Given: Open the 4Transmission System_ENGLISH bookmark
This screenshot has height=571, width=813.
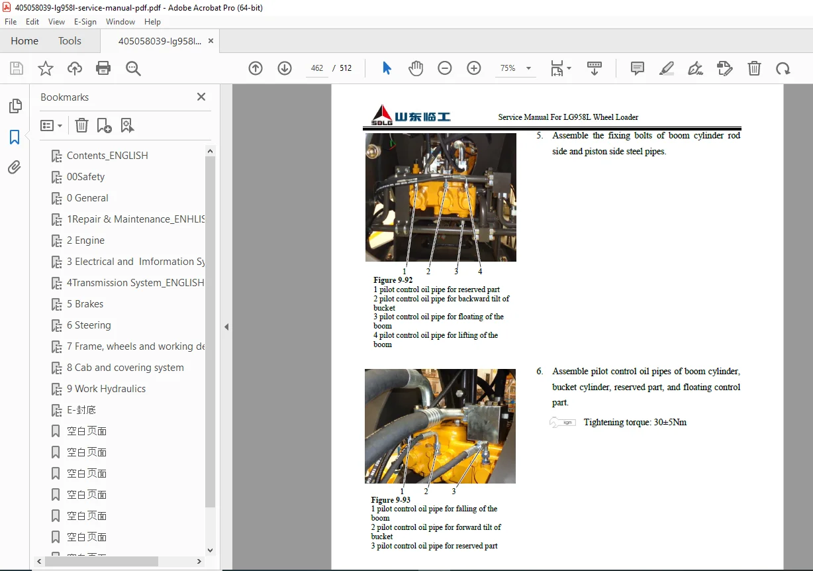Looking at the screenshot, I should coord(136,283).
